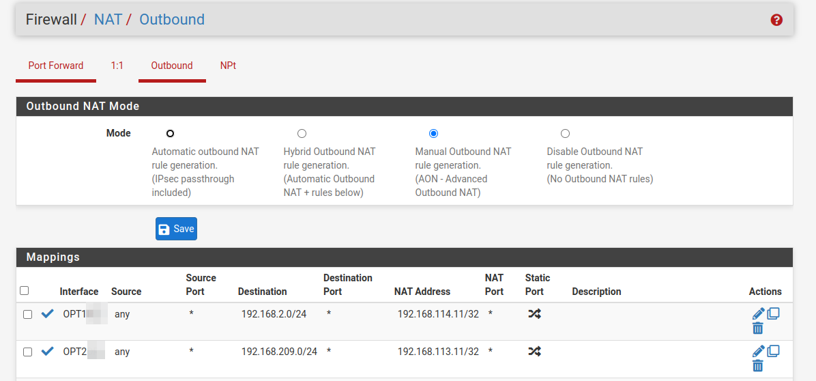Edit the OPT2 mapping with pencil icon
Image resolution: width=816 pixels, height=381 pixels.
[x=758, y=352]
